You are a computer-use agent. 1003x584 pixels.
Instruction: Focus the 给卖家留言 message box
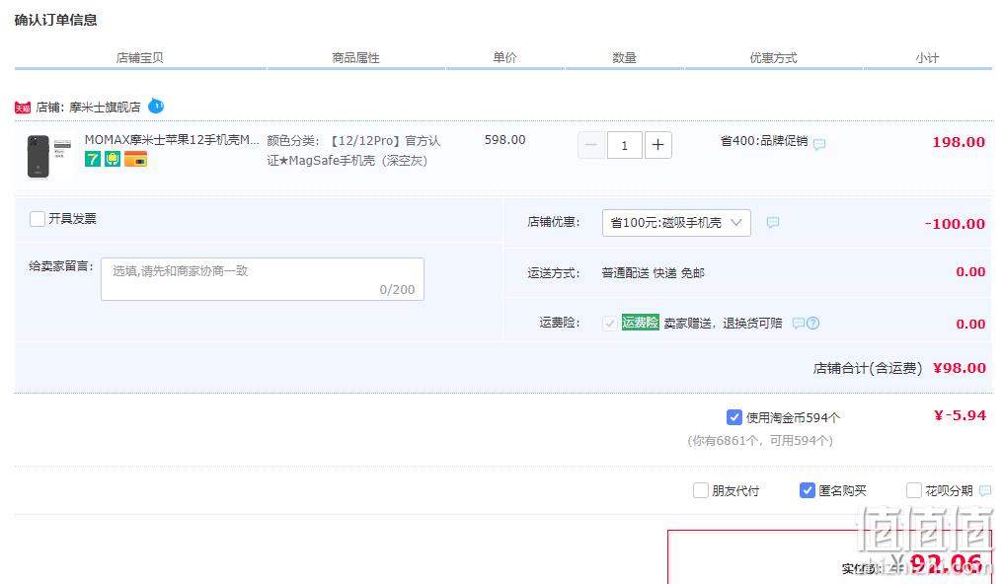click(263, 279)
